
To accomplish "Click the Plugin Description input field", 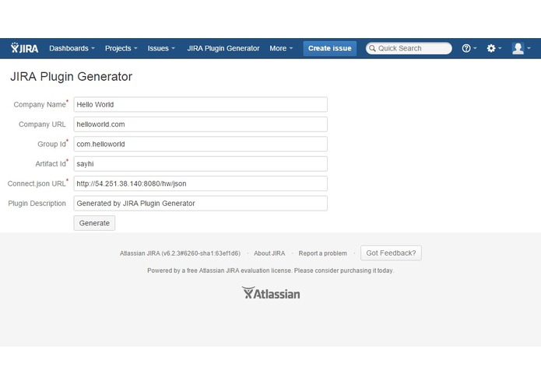I will click(201, 204).
